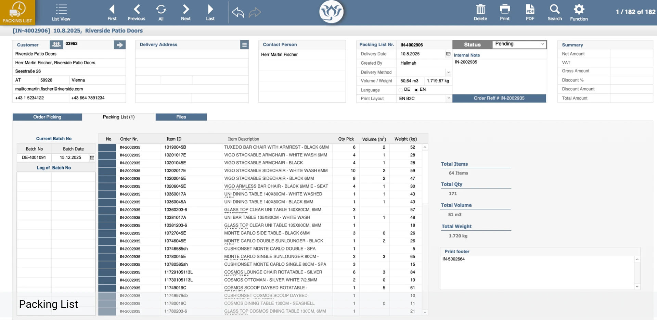Viewport: 657px width, 320px height.
Task: Select the EN language radio button
Action: pyautogui.click(x=416, y=90)
